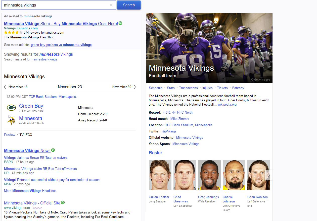Screen dimensions: 317x221
Task: Open the Official website Minnesota Vikings link
Action: pos(190,138)
